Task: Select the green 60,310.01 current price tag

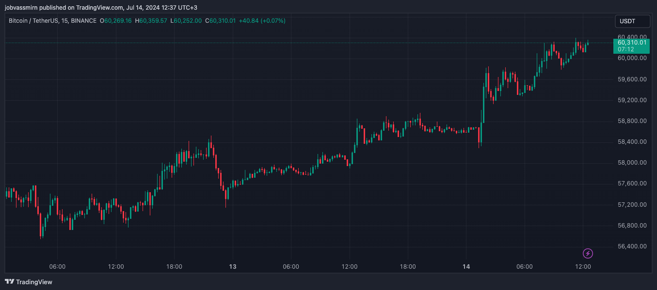Action: [632, 43]
